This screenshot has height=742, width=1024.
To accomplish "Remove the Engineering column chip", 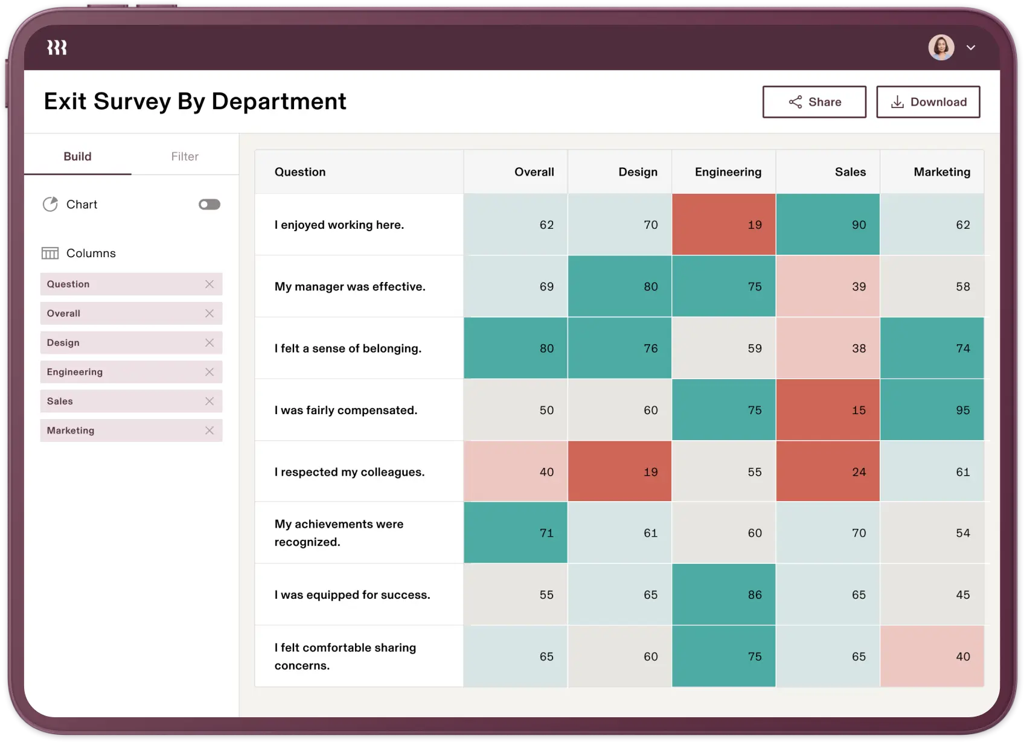I will [x=210, y=372].
